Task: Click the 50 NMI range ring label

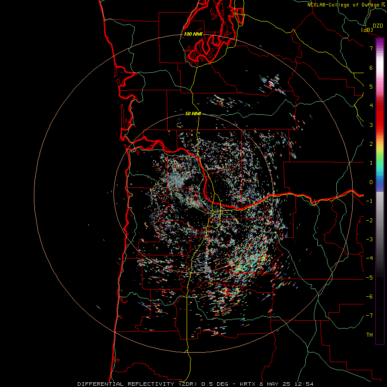Action: tap(193, 114)
